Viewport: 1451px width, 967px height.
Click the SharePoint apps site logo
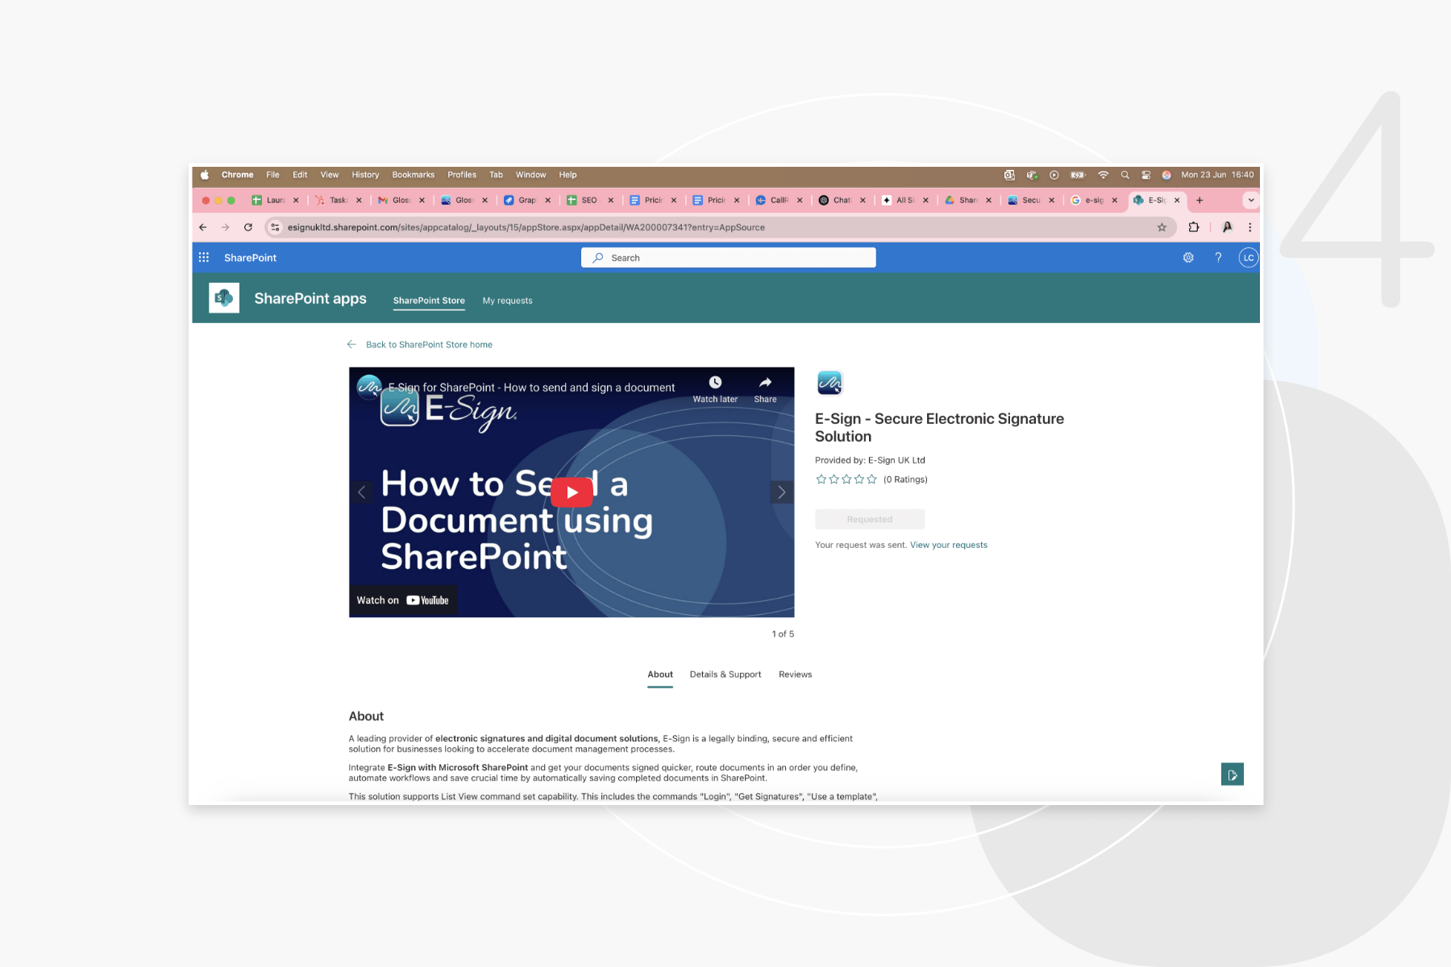pos(224,298)
